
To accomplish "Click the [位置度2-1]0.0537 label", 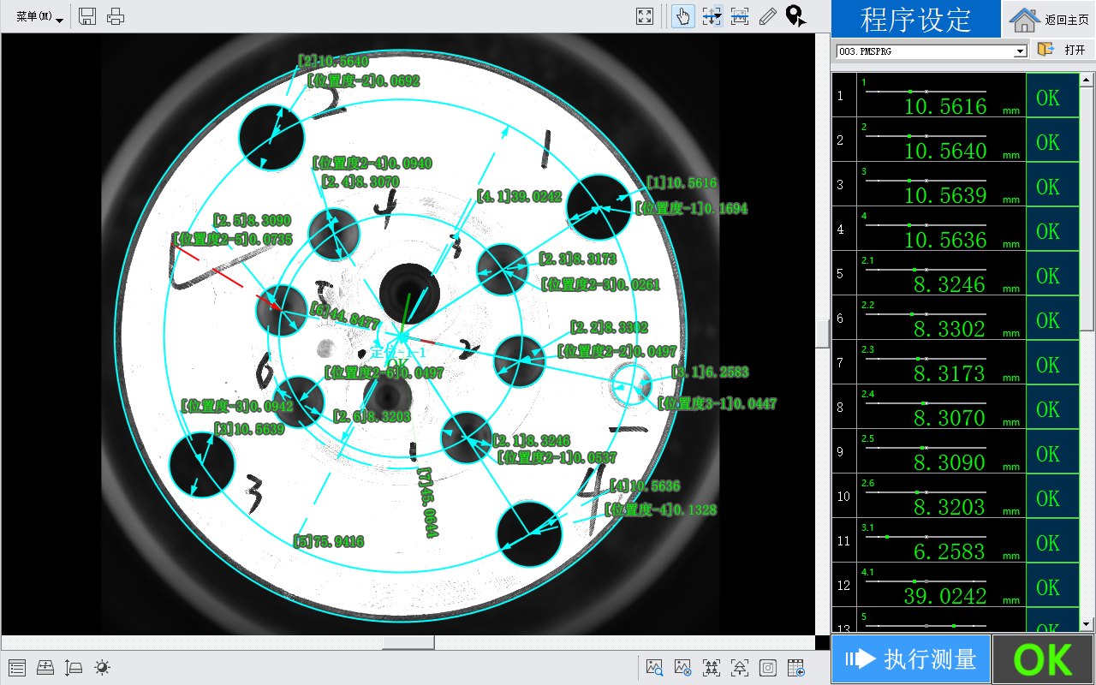I will 557,457.
